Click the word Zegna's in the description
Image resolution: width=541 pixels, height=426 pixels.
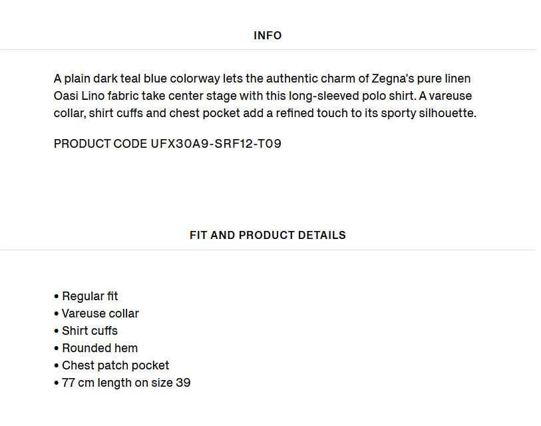393,79
